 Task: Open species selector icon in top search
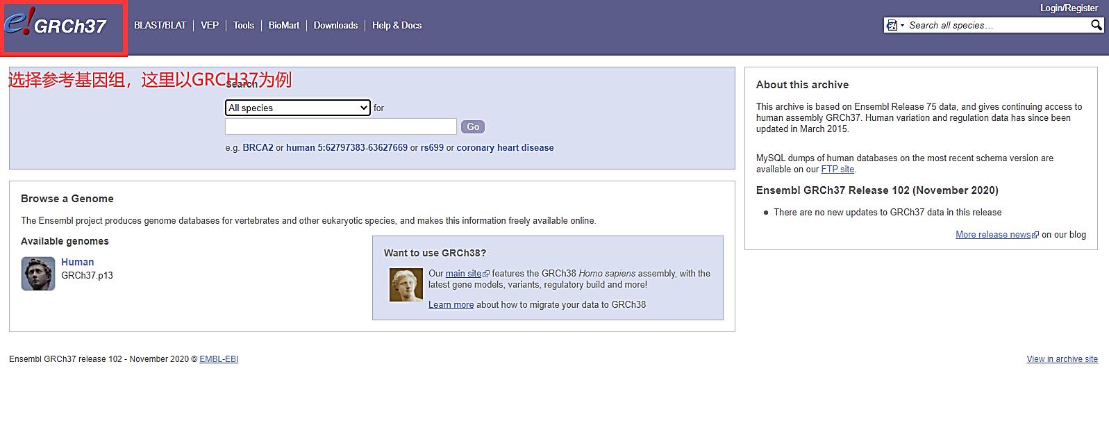click(x=896, y=25)
